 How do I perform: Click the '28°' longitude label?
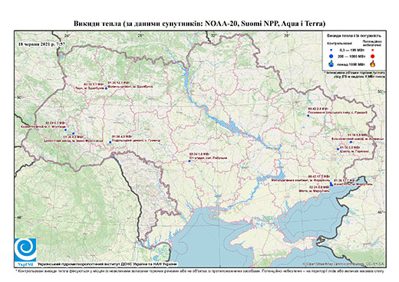click(x=140, y=35)
